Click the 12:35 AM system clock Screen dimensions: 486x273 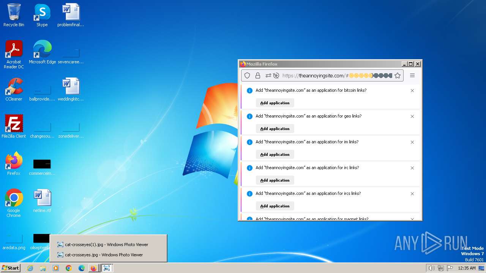pyautogui.click(x=467, y=268)
